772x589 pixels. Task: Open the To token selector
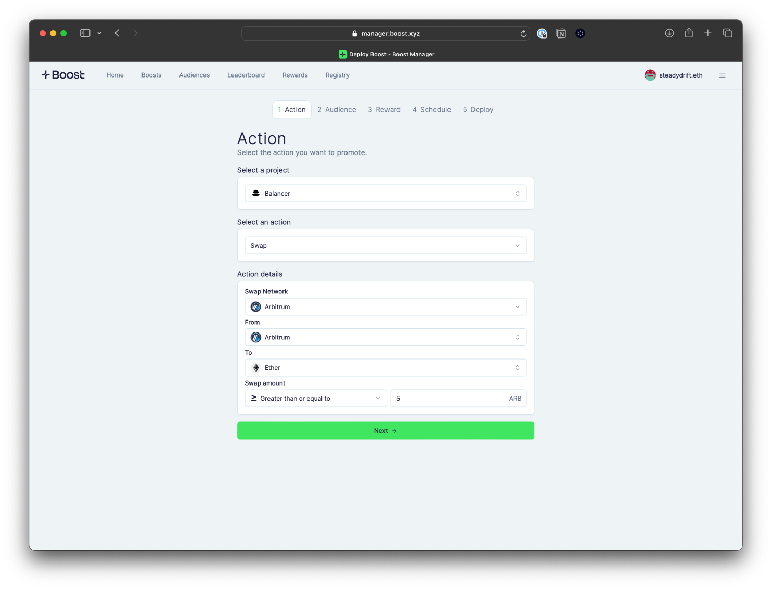pyautogui.click(x=385, y=367)
